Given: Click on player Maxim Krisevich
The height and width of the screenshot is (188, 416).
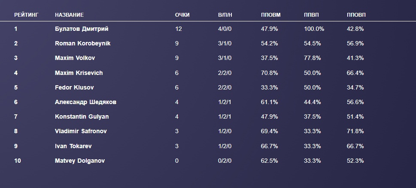Looking at the screenshot, I should (79, 73).
